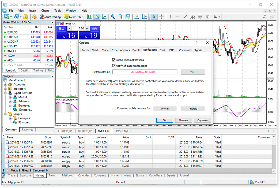Increase trade volume with up arrow
The width and height of the screenshot is (280, 188).
(x=87, y=28)
